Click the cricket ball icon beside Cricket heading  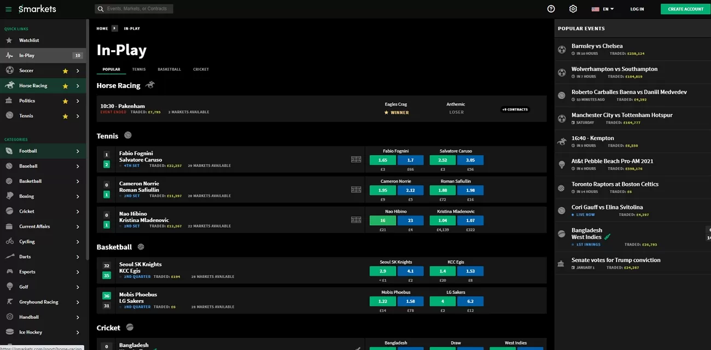pos(130,327)
